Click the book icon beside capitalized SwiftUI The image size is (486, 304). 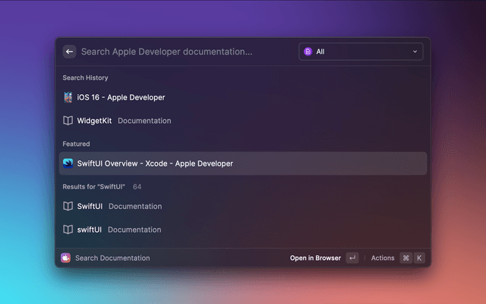pos(68,206)
